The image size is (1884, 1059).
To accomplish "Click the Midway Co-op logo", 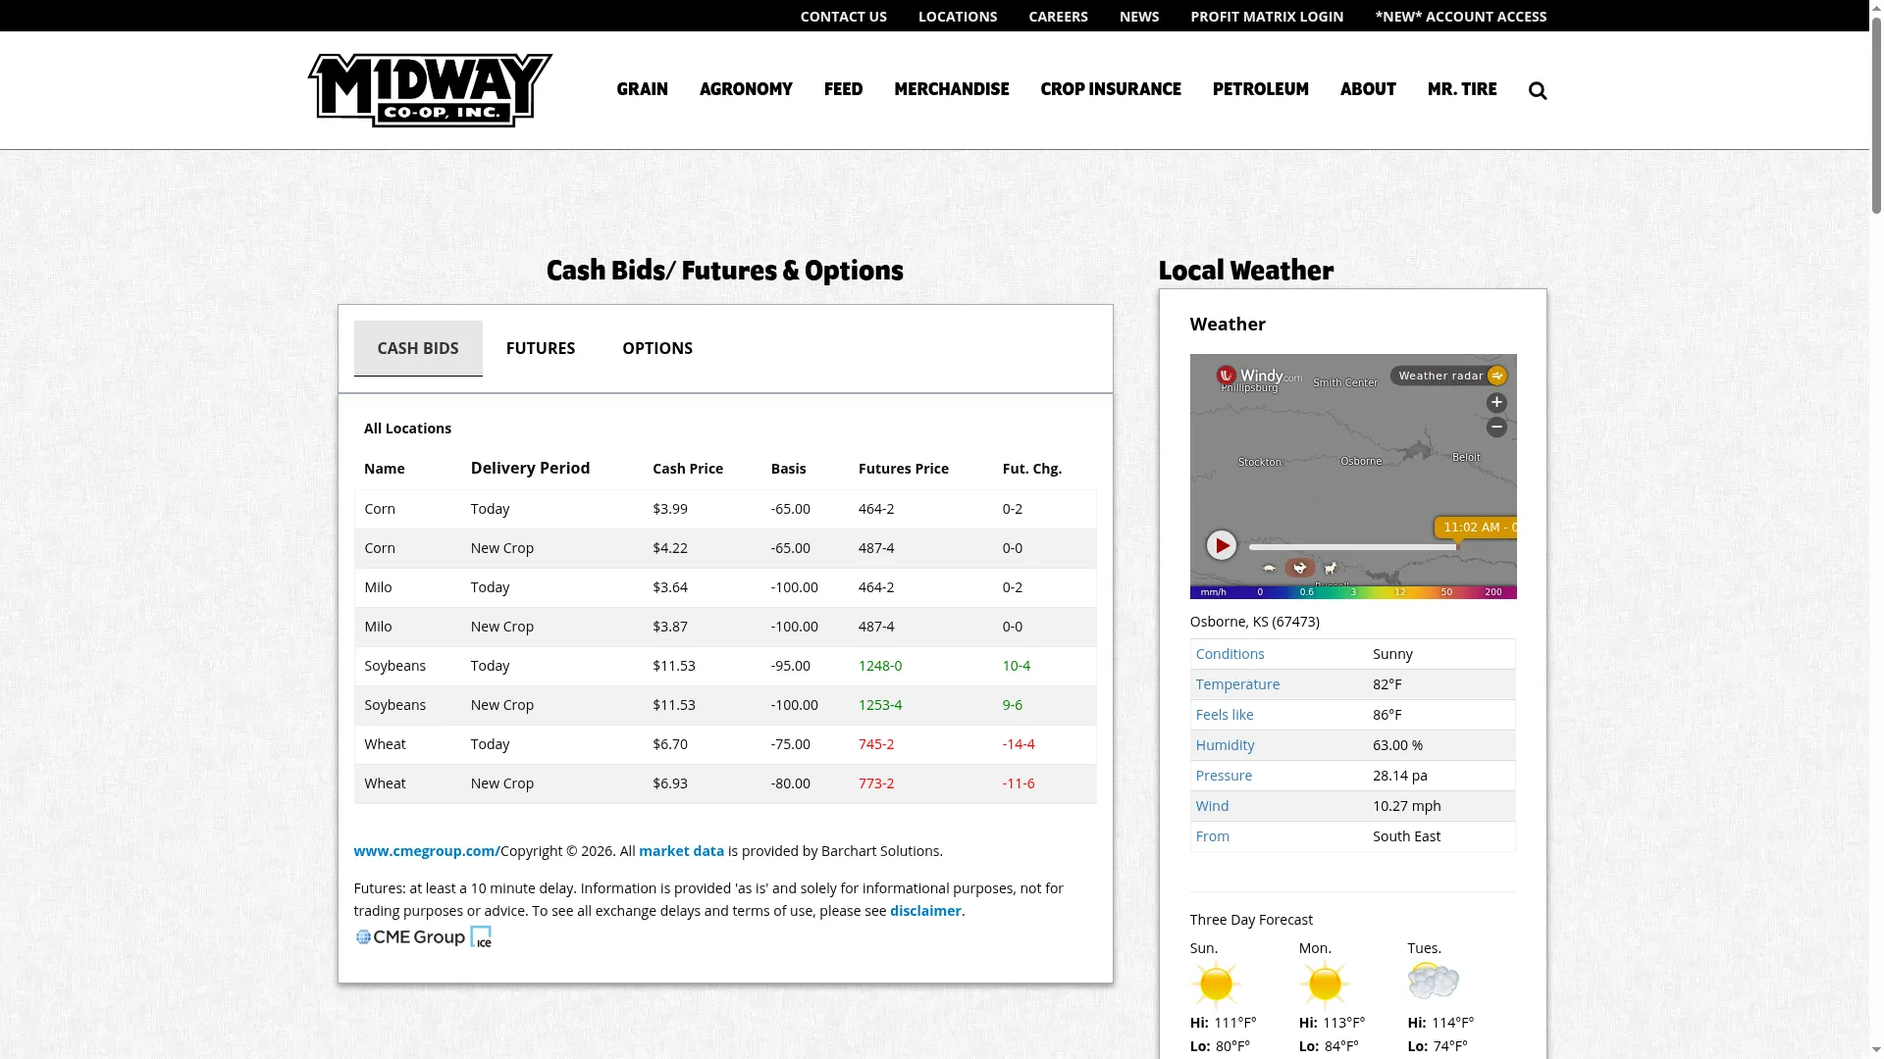I will [430, 90].
